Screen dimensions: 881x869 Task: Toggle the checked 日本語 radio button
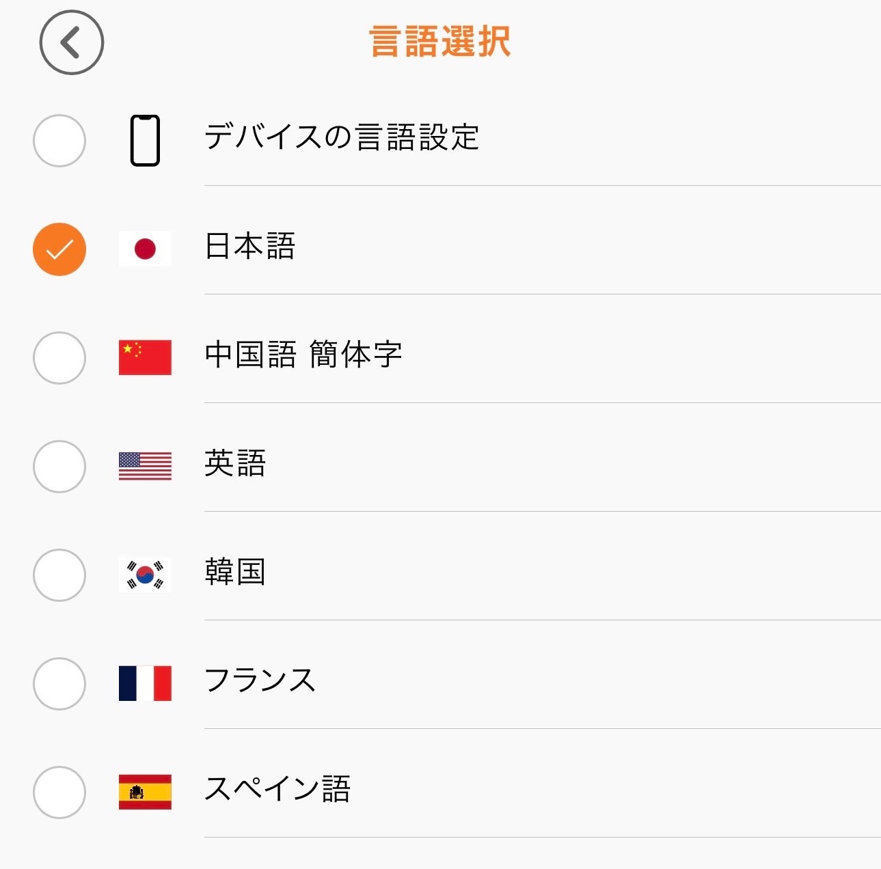click(59, 249)
